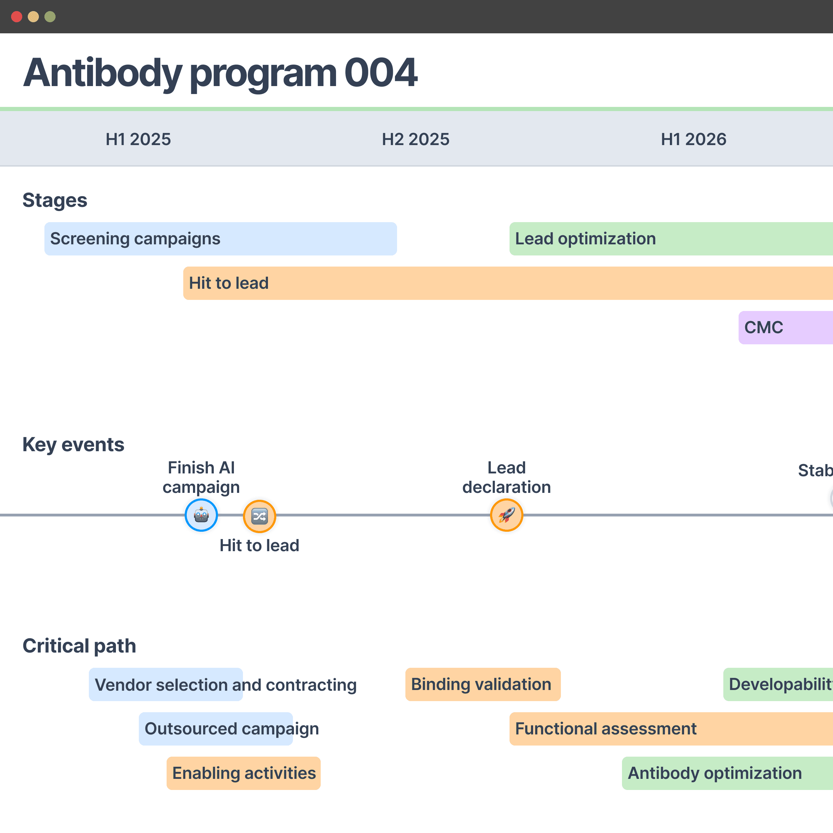
Task: Open the Outsourced campaign task
Action: coord(232,728)
